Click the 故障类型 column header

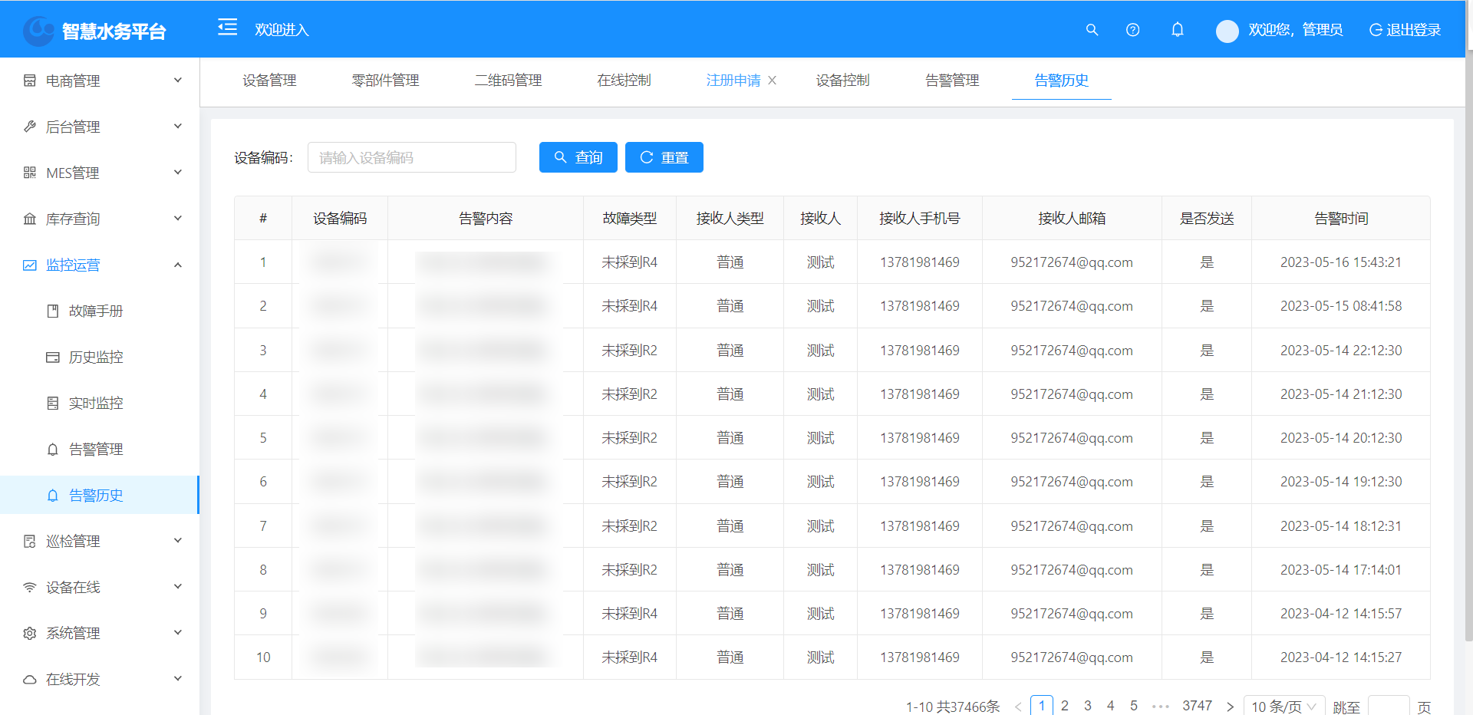(x=630, y=219)
